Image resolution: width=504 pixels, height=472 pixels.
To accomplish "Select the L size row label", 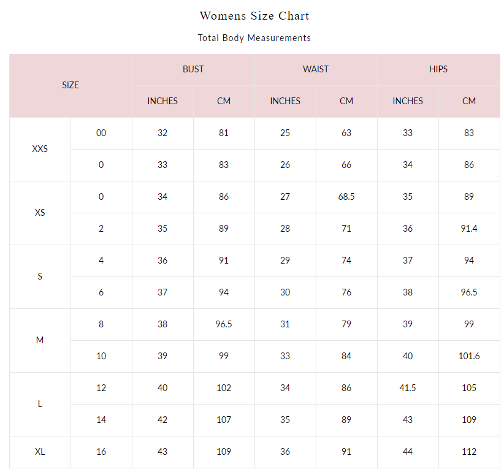I will (x=40, y=404).
